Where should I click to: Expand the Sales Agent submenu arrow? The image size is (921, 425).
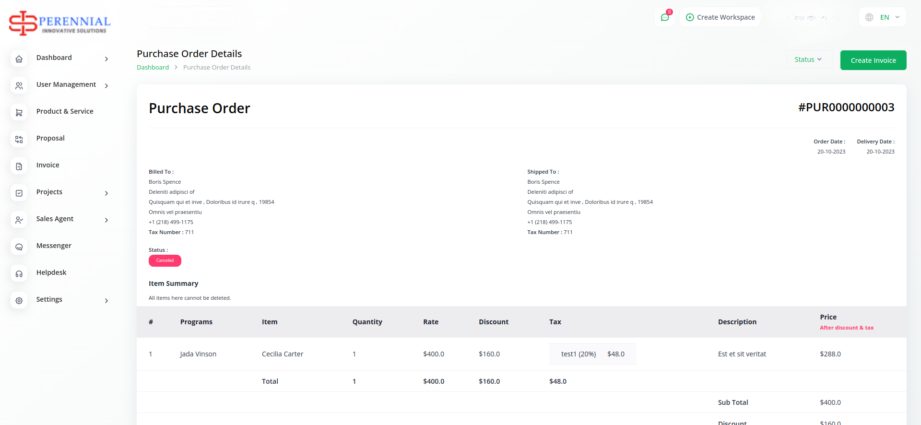point(106,220)
